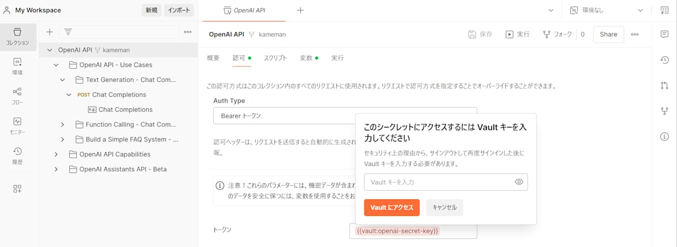Click the 保存 button
The width and height of the screenshot is (677, 247).
tap(480, 34)
